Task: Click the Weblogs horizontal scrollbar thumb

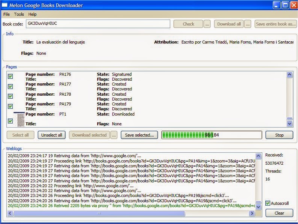Action: 99,213
